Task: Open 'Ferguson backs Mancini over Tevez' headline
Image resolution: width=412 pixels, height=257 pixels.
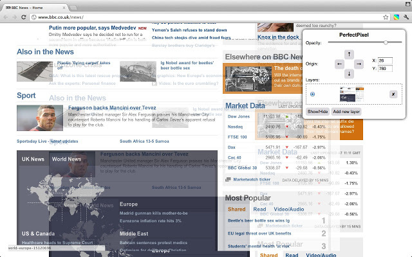Action: (x=112, y=108)
